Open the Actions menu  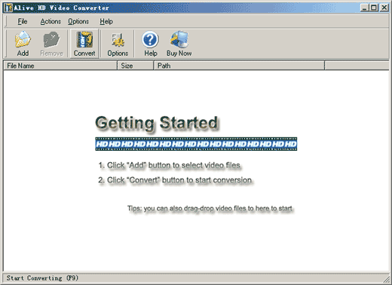tap(51, 22)
